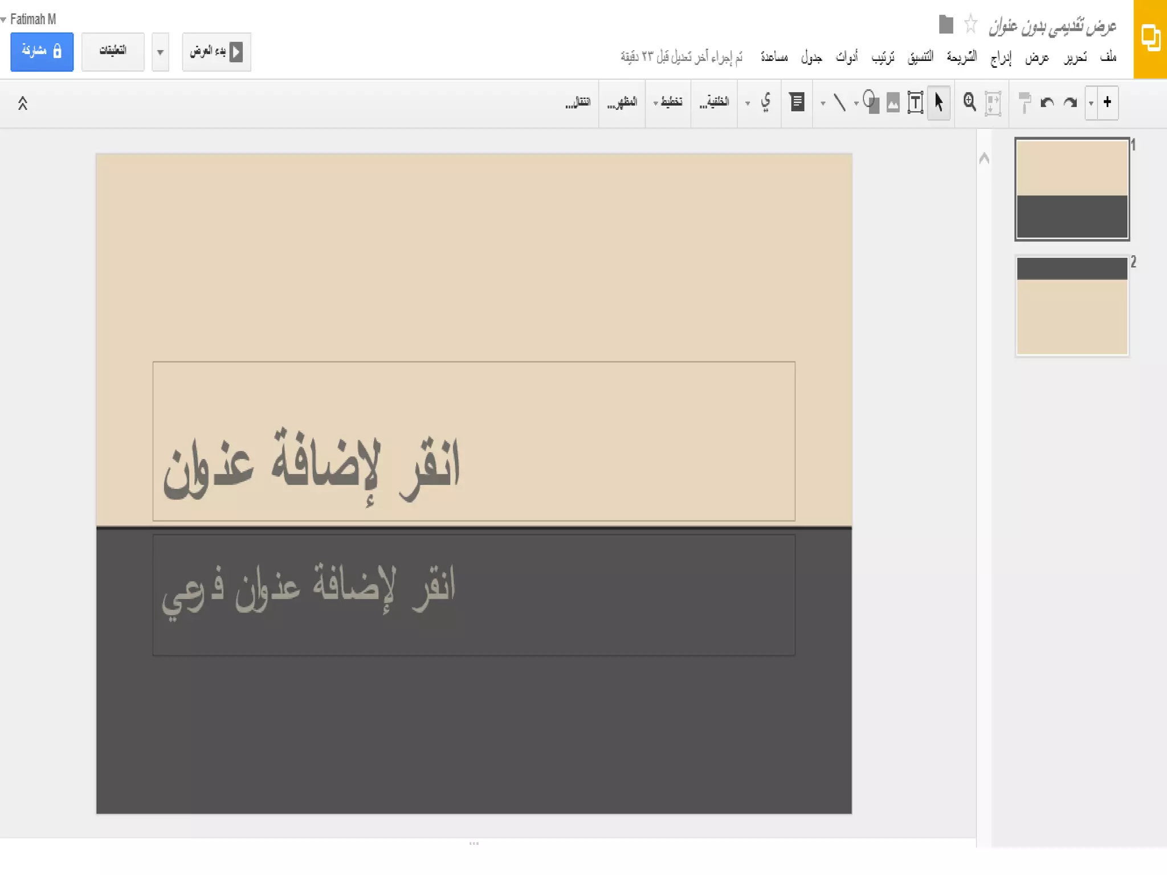The image size is (1167, 875).
Task: Click the التعليقات comments button
Action: coord(113,51)
